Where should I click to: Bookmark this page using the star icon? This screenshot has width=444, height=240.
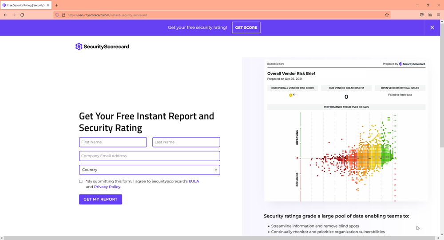point(387,15)
